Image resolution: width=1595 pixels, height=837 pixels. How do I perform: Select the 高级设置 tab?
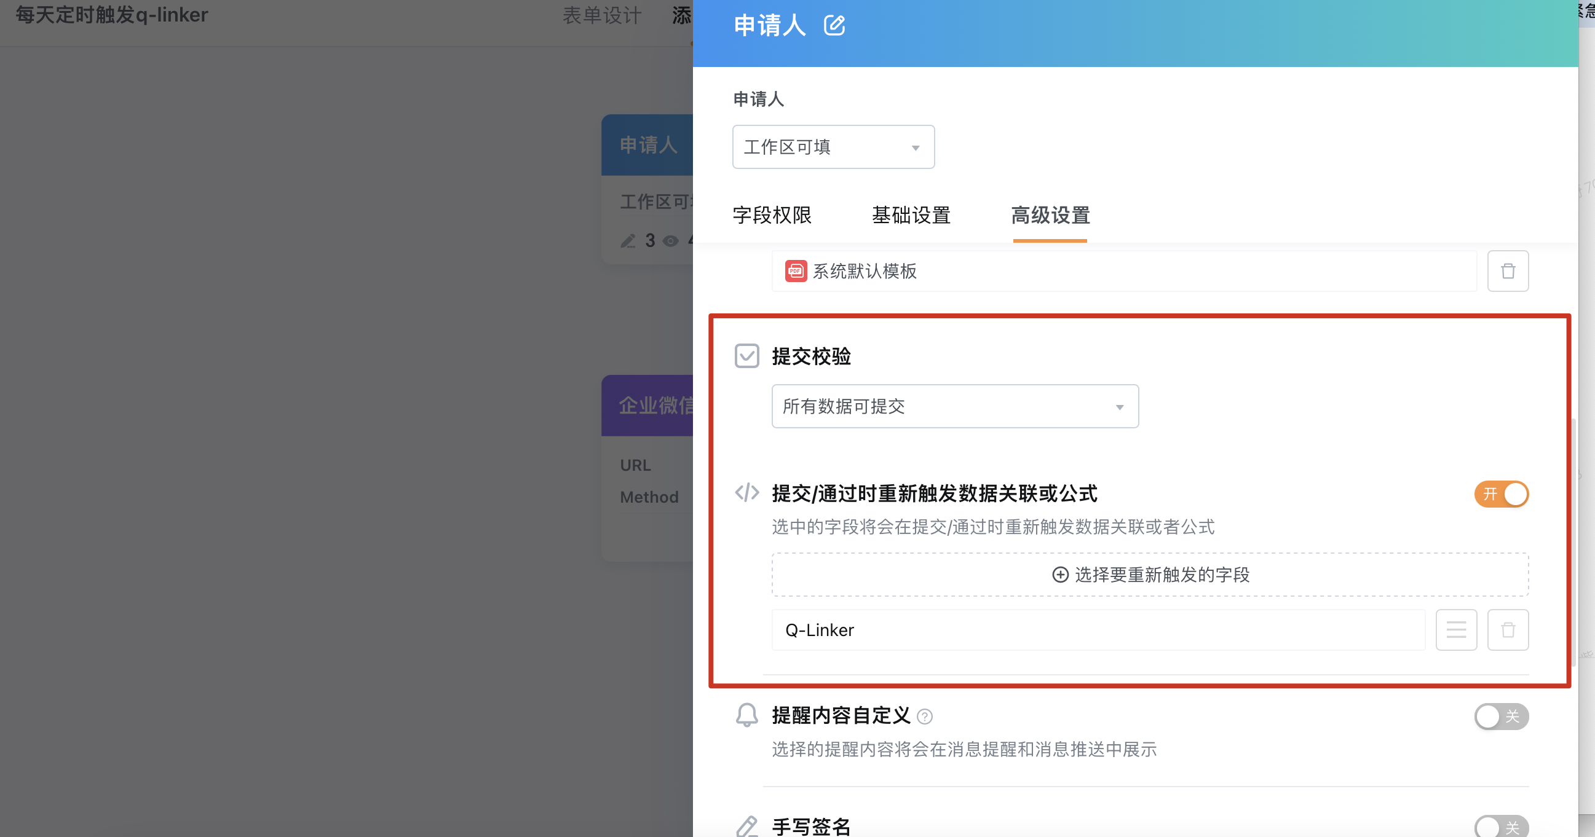tap(1050, 215)
